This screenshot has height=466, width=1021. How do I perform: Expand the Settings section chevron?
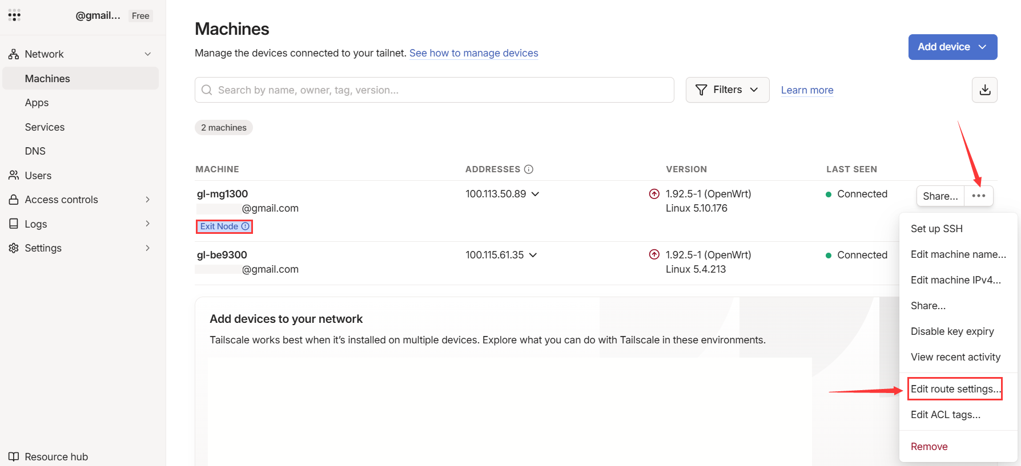pos(148,248)
